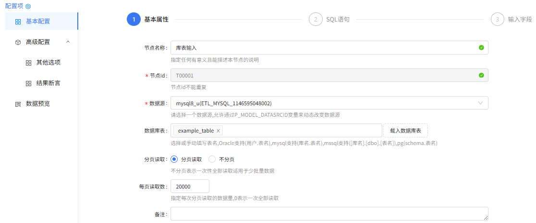
Task: Click the green check in 节点Id field
Action: (x=481, y=75)
